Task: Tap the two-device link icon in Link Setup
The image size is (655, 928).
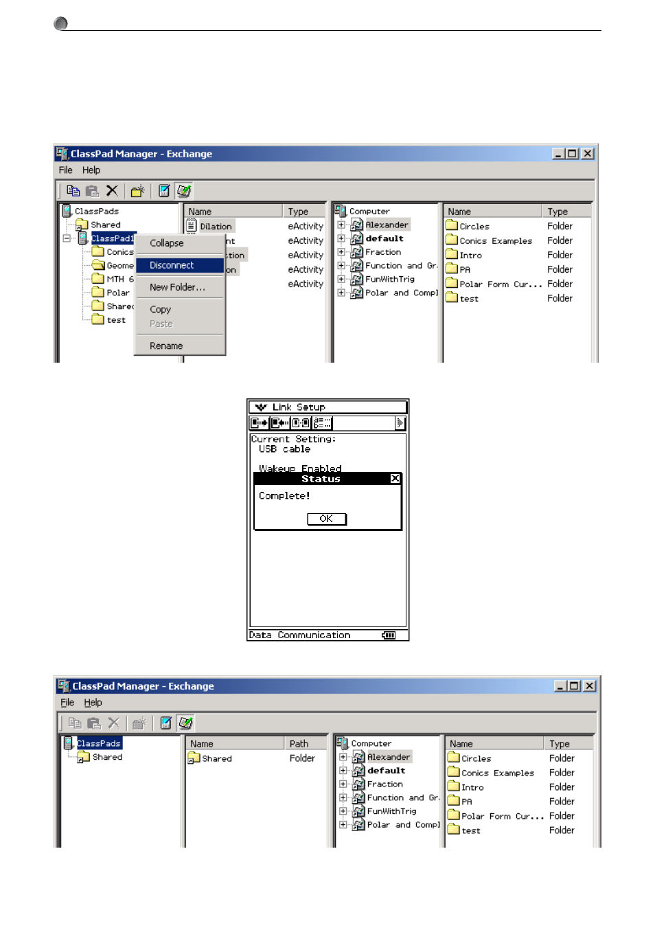Action: [x=301, y=423]
